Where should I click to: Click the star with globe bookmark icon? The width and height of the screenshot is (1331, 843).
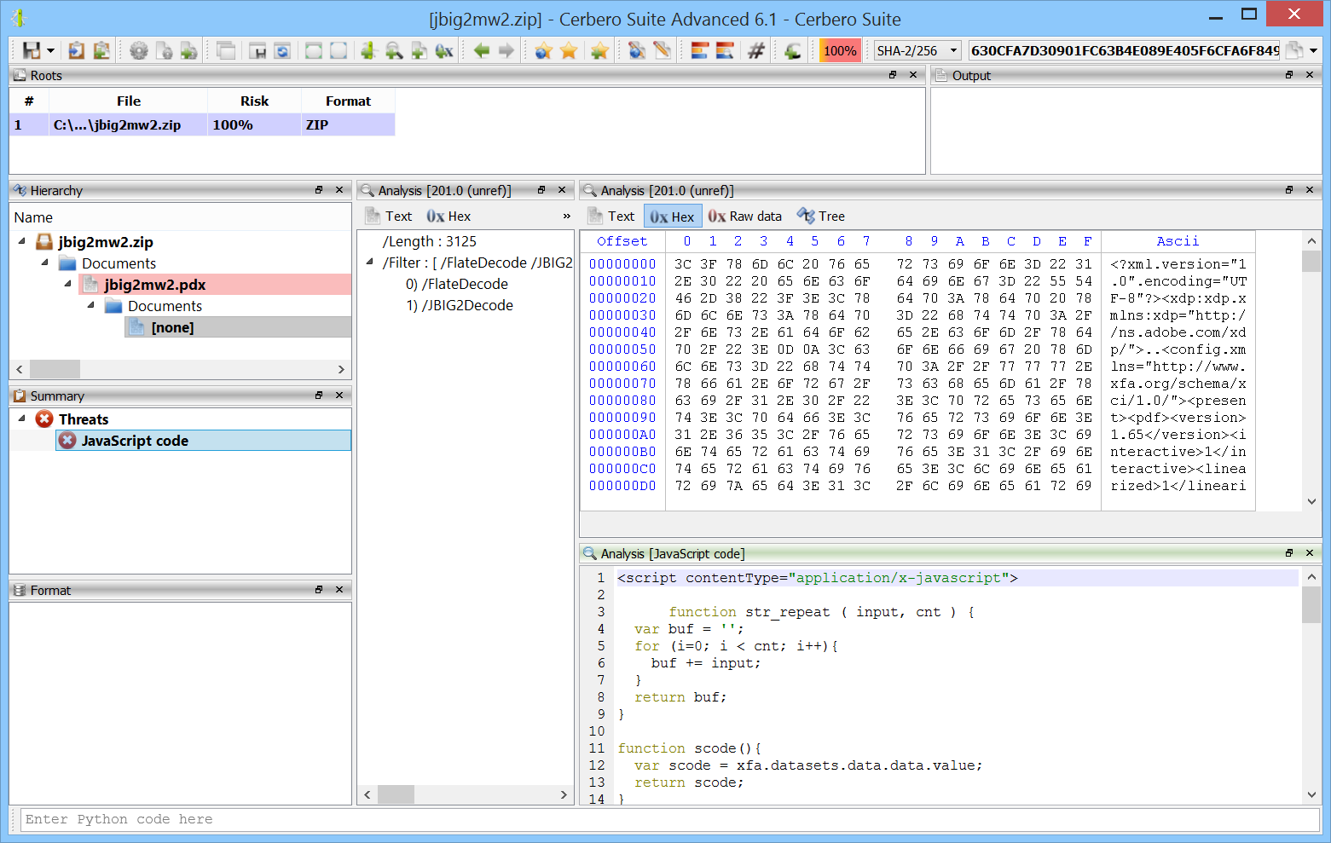543,50
